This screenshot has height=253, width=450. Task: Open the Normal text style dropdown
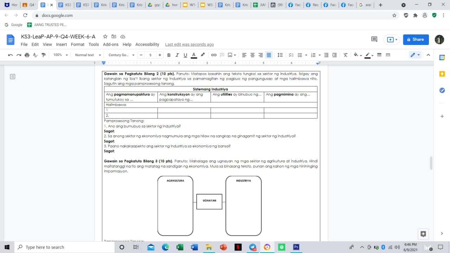(88, 55)
